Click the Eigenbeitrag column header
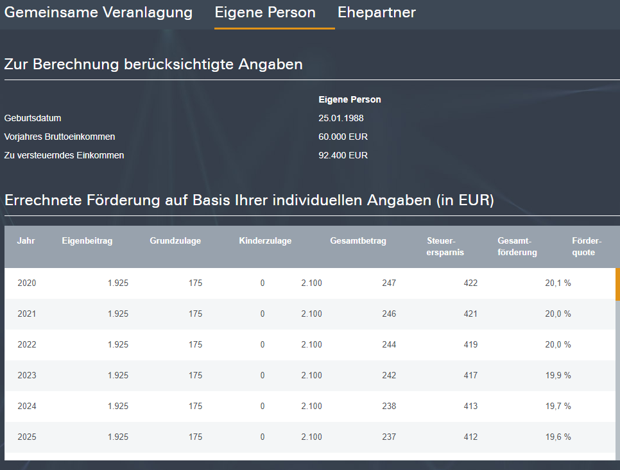Viewport: 620px width, 470px height. coord(87,241)
